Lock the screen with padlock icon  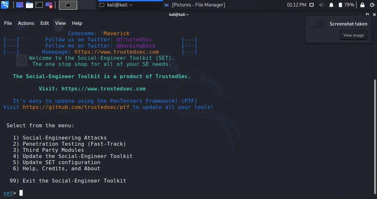tap(362, 5)
